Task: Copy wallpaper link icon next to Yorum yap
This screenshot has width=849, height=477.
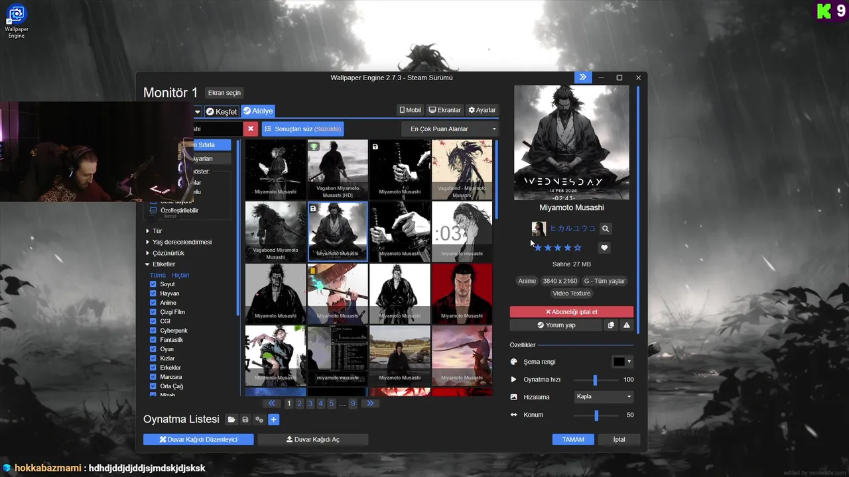Action: [x=611, y=325]
